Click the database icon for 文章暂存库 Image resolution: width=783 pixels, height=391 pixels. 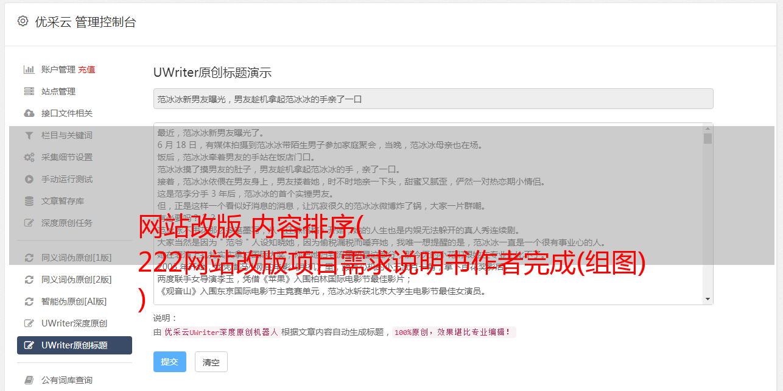(x=29, y=201)
